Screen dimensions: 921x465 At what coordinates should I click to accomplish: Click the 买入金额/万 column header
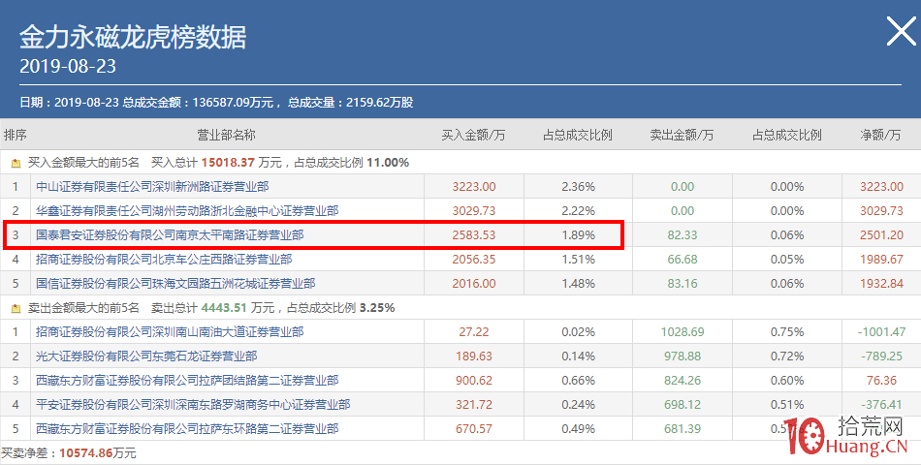coord(473,135)
